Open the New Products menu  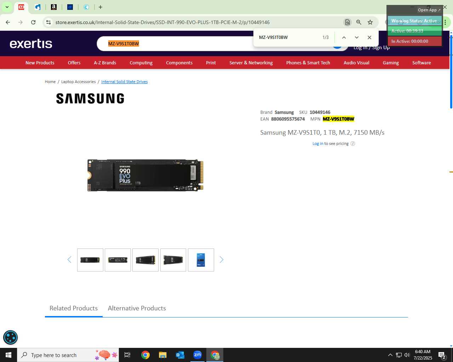click(x=40, y=63)
